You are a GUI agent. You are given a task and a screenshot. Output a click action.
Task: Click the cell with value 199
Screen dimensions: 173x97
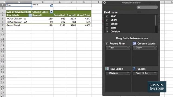43,25
